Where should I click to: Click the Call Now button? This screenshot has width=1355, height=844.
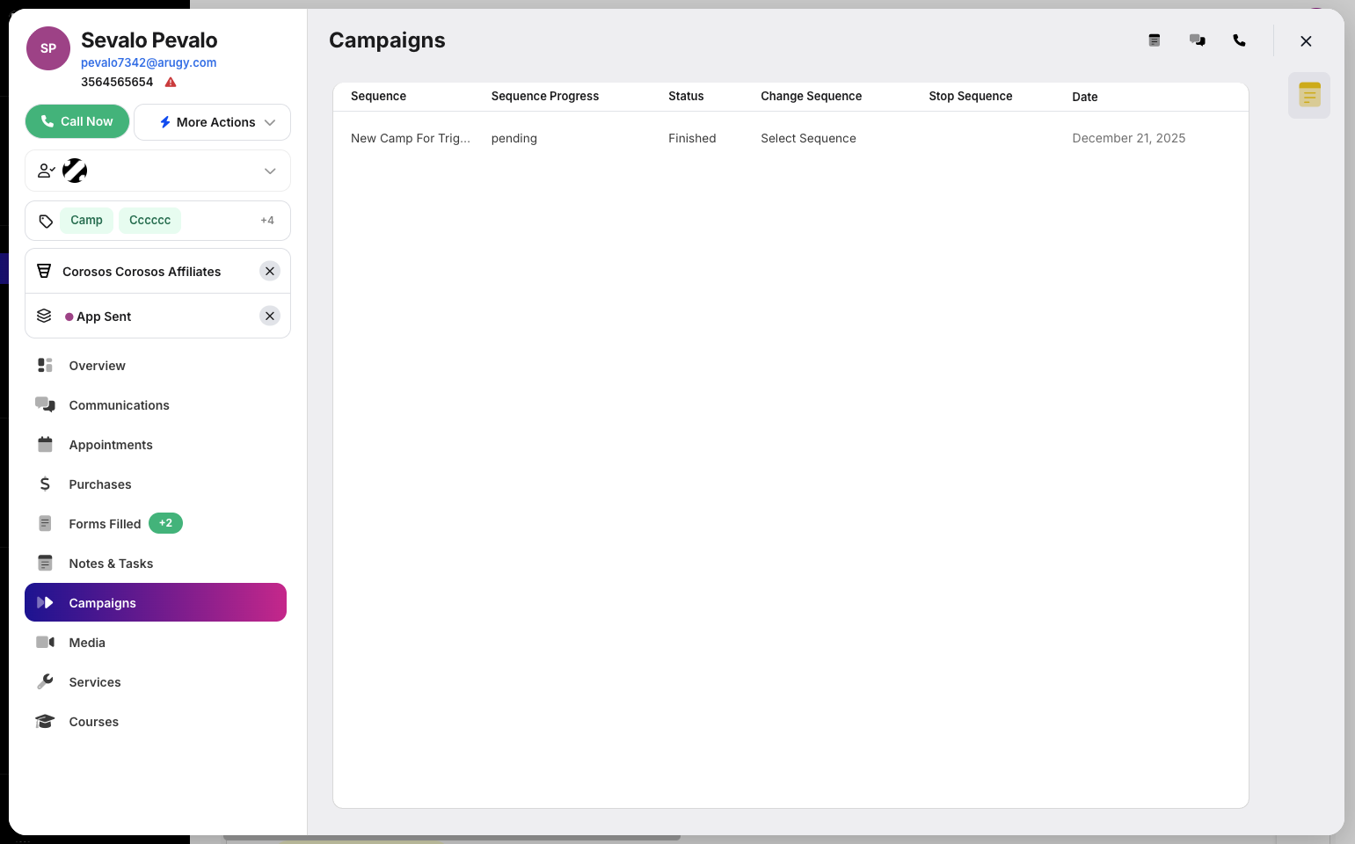tap(77, 121)
